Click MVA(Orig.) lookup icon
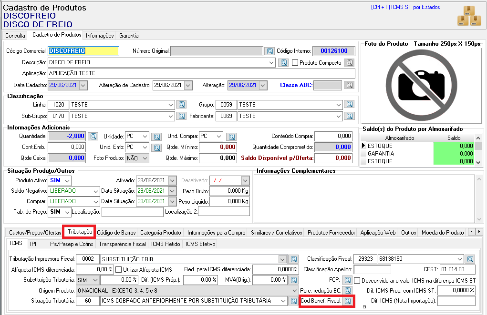 tap(293, 280)
